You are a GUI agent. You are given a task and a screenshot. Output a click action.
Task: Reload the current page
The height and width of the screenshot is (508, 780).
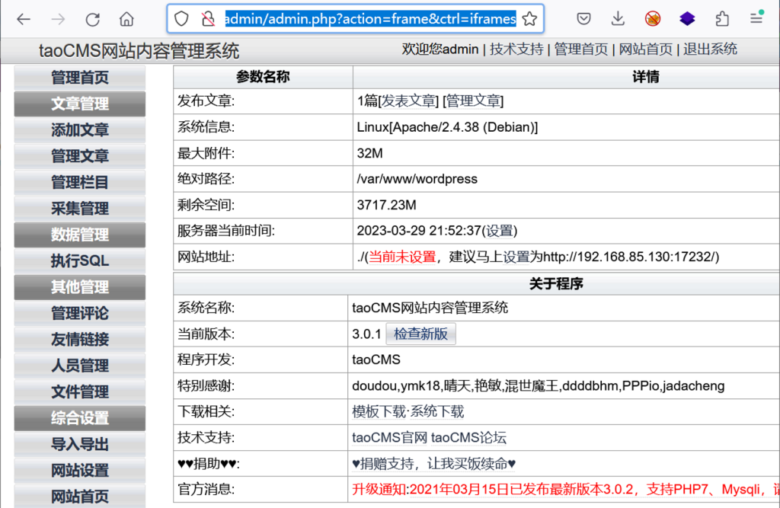tap(92, 19)
